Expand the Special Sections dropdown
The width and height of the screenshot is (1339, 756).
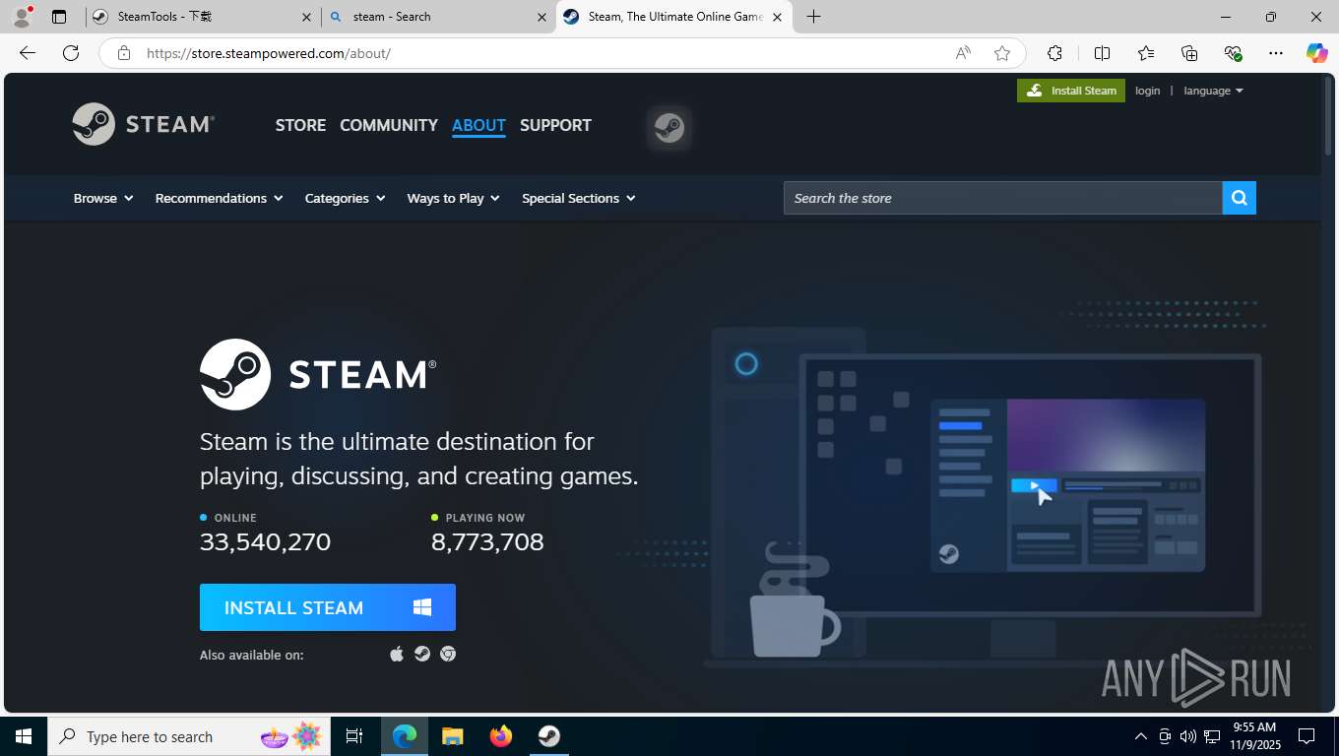coord(578,198)
